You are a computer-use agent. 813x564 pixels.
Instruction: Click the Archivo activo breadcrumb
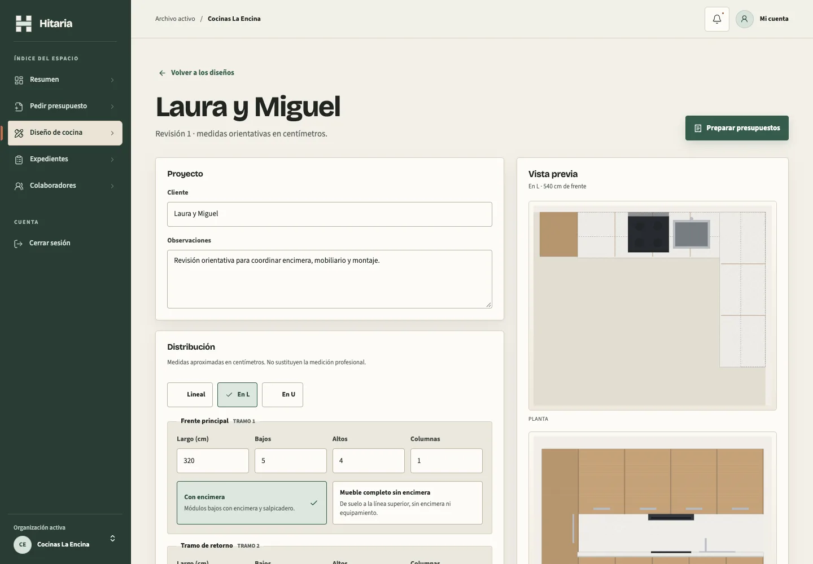(175, 19)
